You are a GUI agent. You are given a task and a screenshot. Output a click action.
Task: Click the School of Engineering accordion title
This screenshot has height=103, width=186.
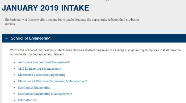30,38
